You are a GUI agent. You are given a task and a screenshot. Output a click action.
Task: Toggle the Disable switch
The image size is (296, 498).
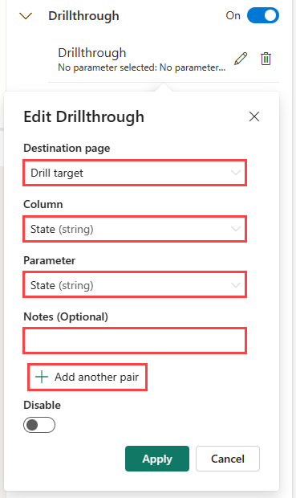coord(39,425)
